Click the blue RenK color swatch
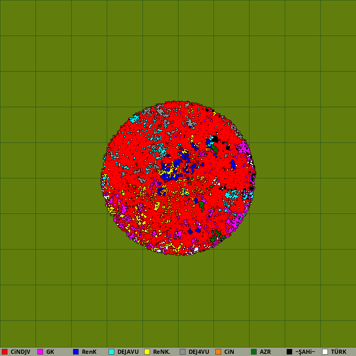 pos(76,352)
